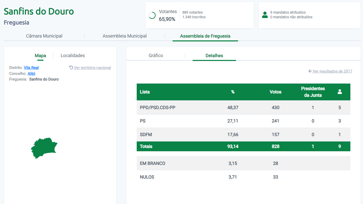The height and width of the screenshot is (204, 363).
Task: Click the PPD/PSD.CDS-PP row in the table
Action: click(x=157, y=108)
